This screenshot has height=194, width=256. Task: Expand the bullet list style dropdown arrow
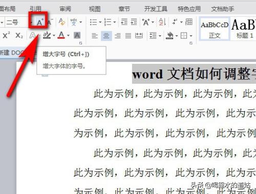pos(100,22)
